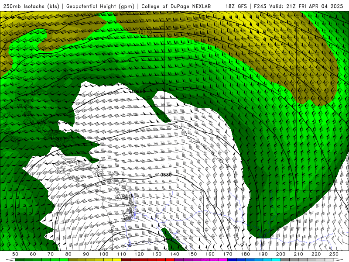
Task: Click the 90 knot colorbar label
Action: (x=86, y=254)
